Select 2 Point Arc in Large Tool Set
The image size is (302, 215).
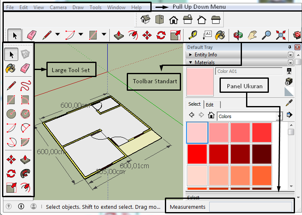tap(11, 128)
